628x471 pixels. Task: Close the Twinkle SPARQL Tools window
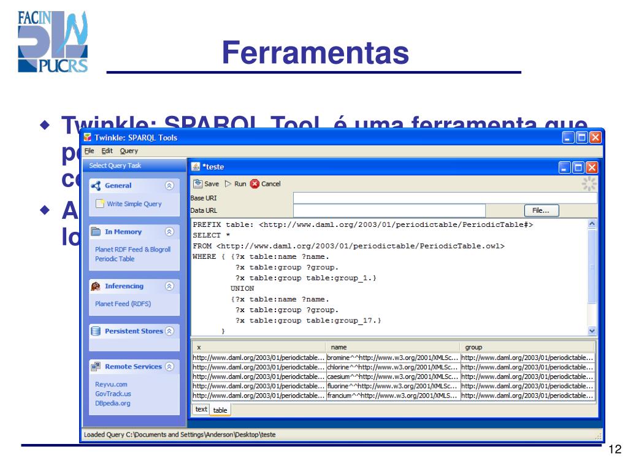pyautogui.click(x=595, y=137)
